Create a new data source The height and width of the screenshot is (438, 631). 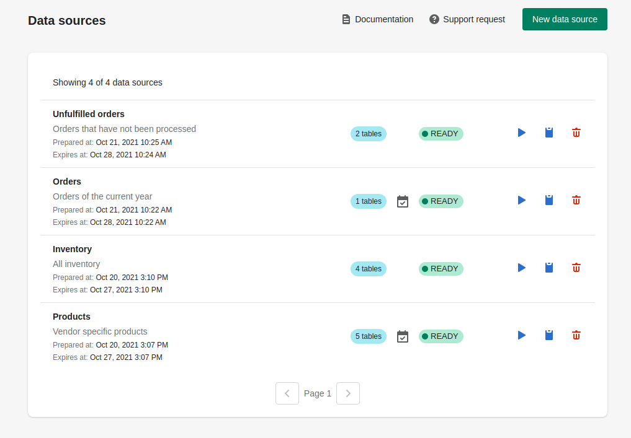tap(564, 19)
